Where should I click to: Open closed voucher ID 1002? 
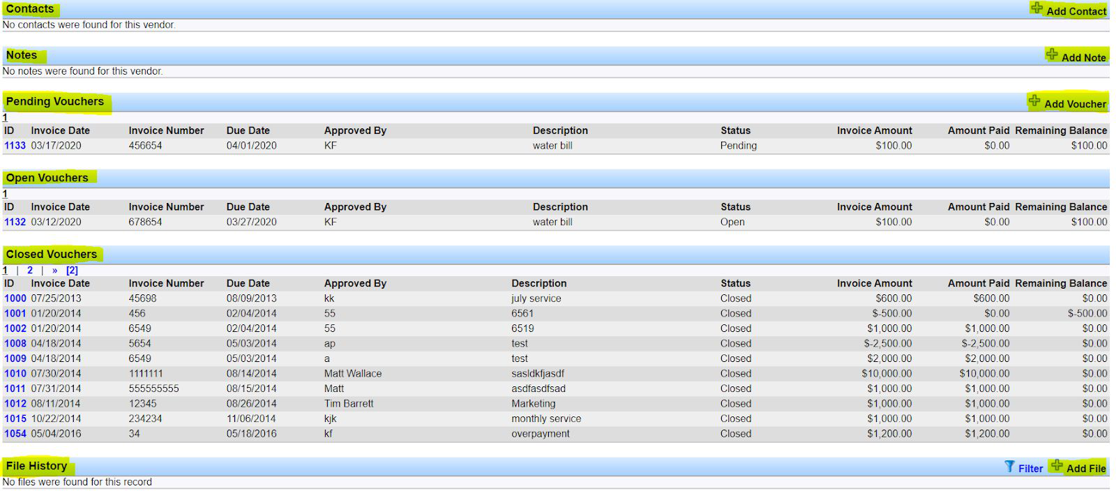point(15,328)
